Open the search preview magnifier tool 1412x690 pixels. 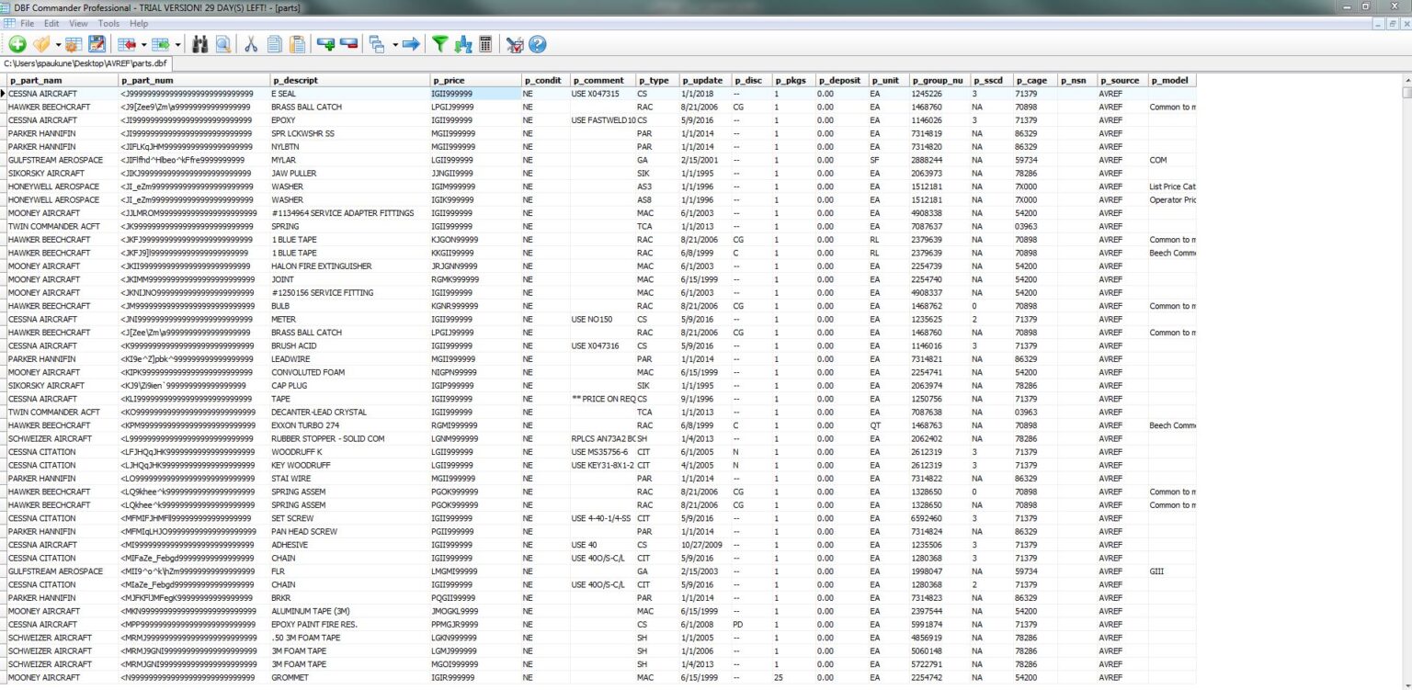coord(225,43)
